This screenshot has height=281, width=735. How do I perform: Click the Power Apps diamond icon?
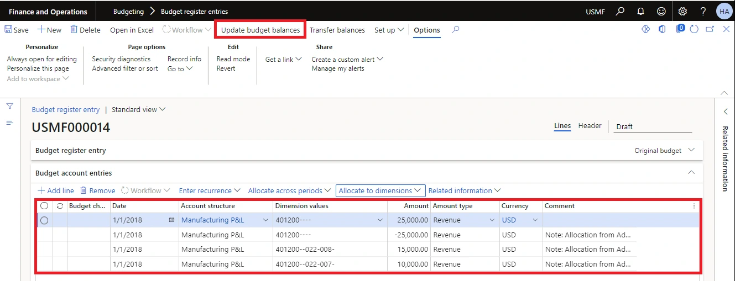(645, 29)
